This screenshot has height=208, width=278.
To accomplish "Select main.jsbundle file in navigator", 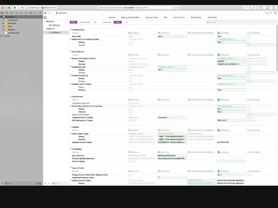I will coord(12,33).
